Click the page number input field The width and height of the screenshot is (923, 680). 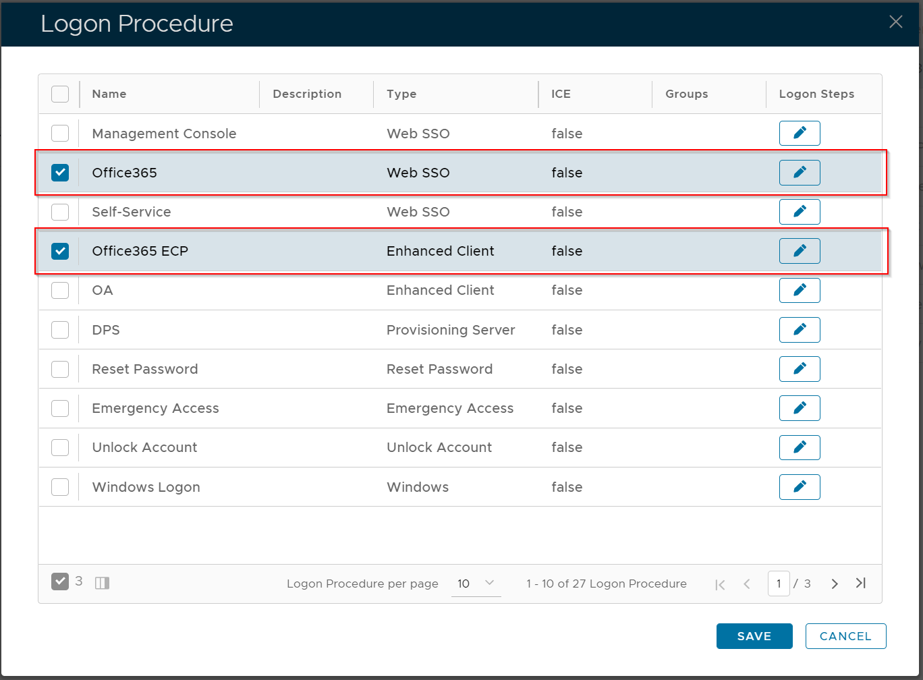tap(779, 584)
